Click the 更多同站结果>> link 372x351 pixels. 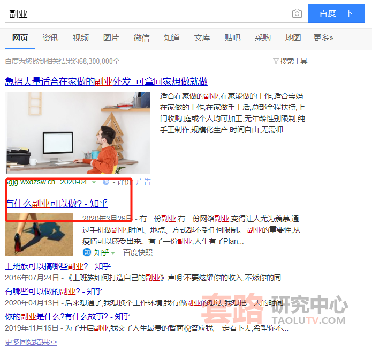[x=31, y=342]
